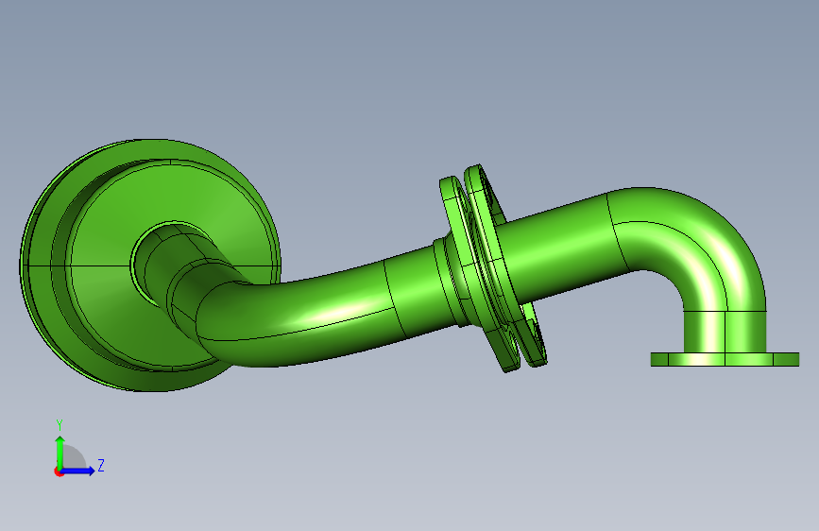The image size is (819, 531).
Task: Select the curved pipe bend leaving the disc flange
Action: 293,318
